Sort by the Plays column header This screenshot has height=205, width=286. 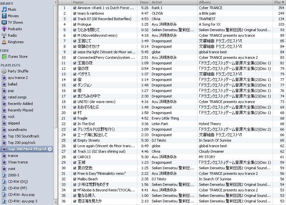[x=279, y=2]
